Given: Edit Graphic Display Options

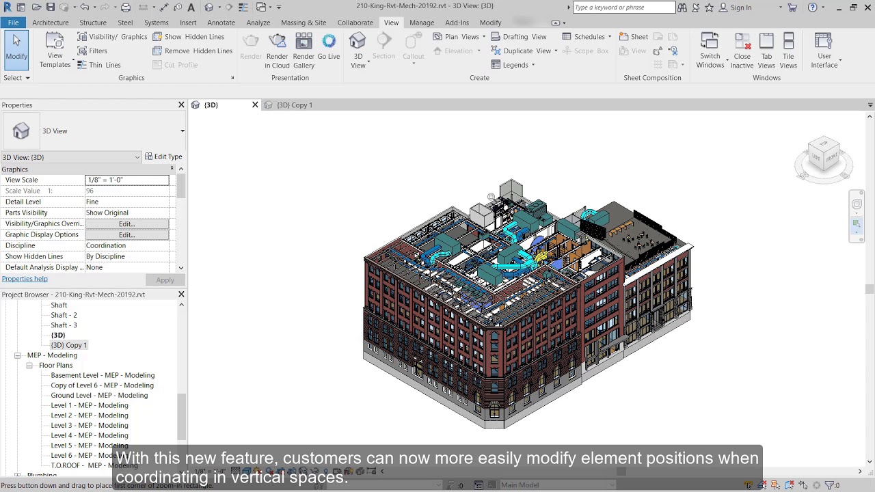Looking at the screenshot, I should tap(126, 234).
